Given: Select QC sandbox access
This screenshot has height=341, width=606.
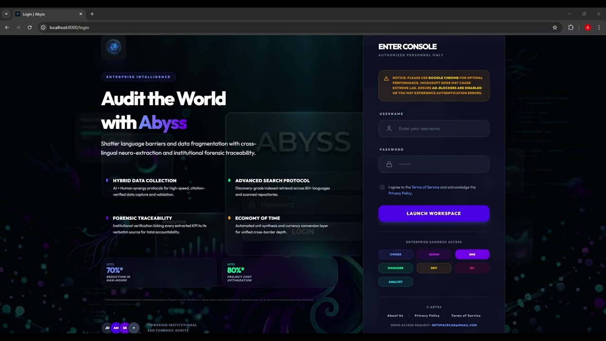Looking at the screenshot, I should (x=472, y=268).
